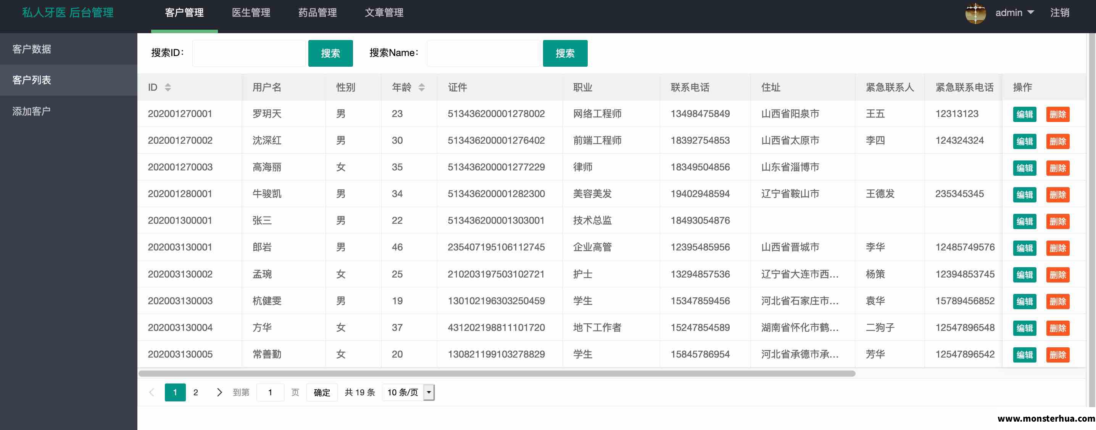Focus the 搜索Name input field
Screen dimensions: 1096x430
tap(484, 53)
